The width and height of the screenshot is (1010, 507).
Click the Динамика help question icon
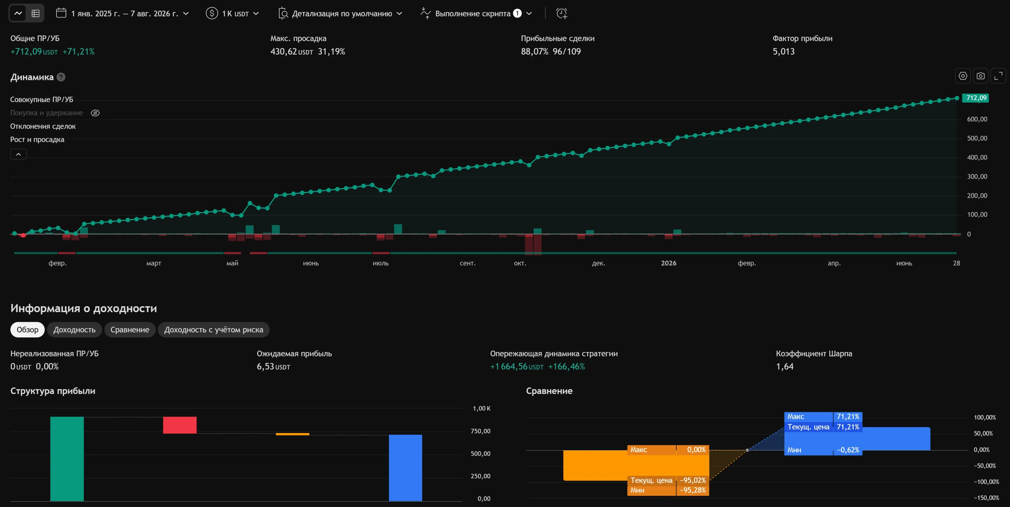point(61,77)
